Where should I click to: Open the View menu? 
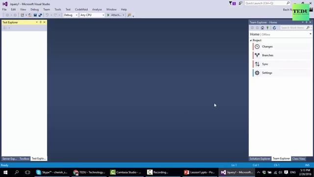pos(23,9)
